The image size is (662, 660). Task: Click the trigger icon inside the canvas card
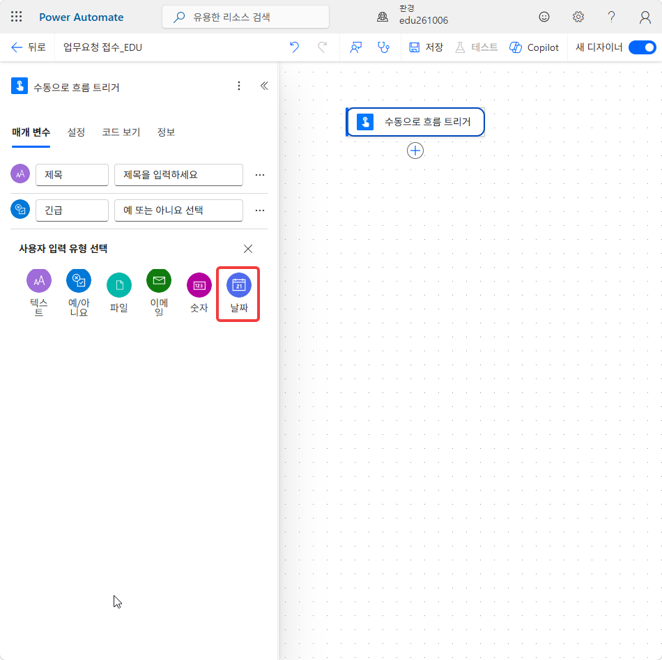[365, 122]
